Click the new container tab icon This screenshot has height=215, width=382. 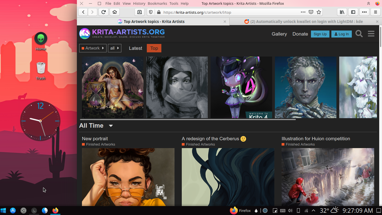click(139, 12)
